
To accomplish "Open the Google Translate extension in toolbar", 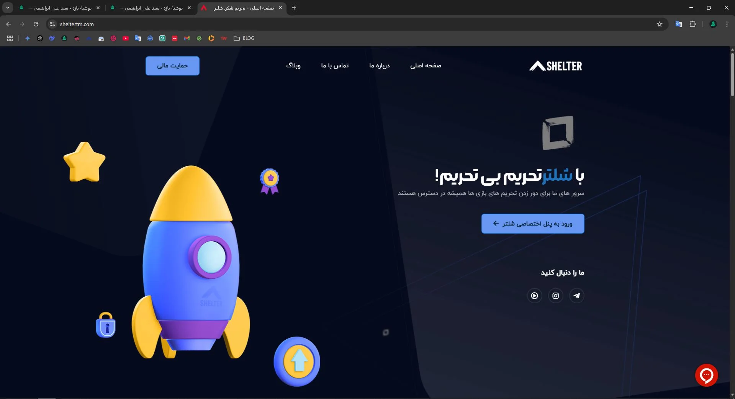I will click(678, 24).
